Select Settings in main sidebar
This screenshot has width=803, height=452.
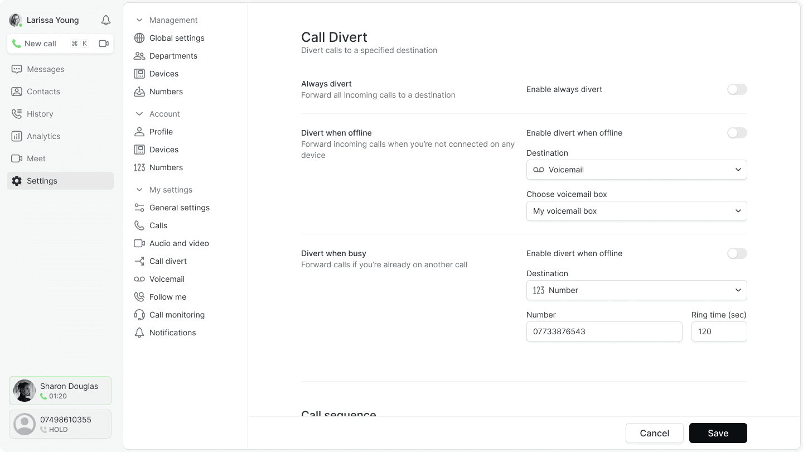pos(60,181)
